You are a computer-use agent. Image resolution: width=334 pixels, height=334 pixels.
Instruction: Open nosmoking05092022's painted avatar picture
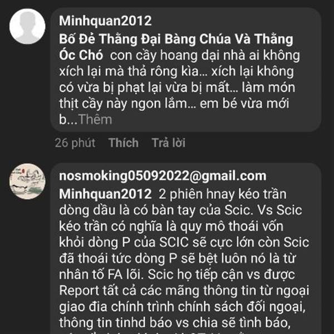(27, 181)
